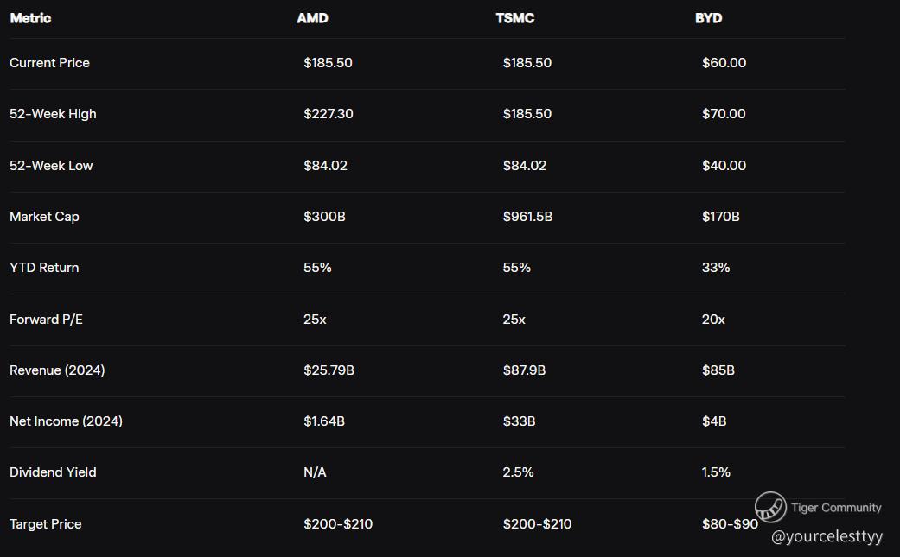Viewport: 900px width, 557px height.
Task: Select the TSMC column header
Action: click(515, 18)
